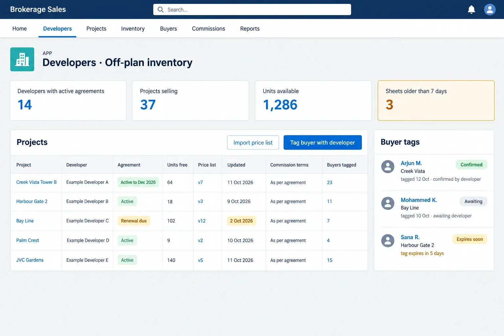Open the Bay Line project link

pos(25,221)
